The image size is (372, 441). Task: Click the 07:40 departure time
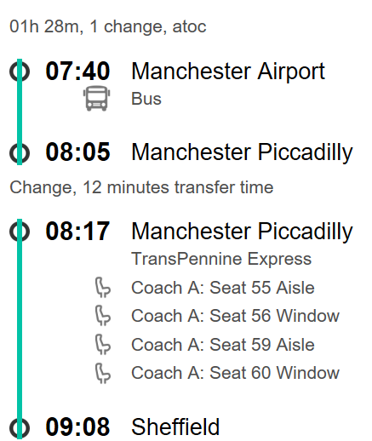click(x=77, y=72)
